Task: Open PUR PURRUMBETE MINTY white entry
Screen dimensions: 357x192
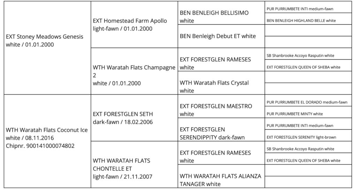Action: (x=295, y=114)
